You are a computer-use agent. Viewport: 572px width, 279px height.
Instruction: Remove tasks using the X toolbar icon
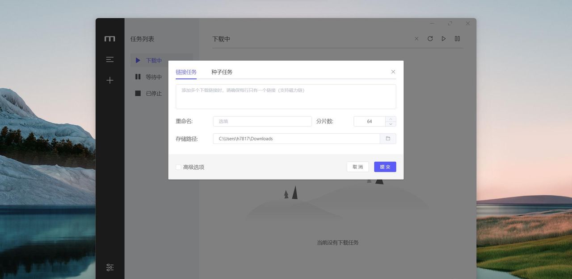point(416,39)
